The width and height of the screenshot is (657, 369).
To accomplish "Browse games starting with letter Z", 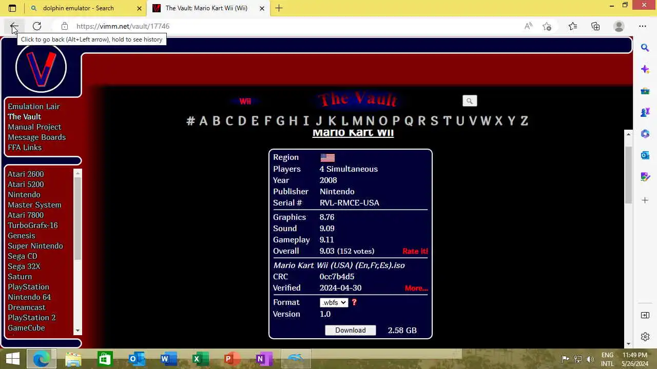I will (x=524, y=121).
